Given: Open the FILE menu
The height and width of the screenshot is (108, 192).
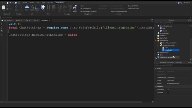Looking at the screenshot, I should click(3, 3).
